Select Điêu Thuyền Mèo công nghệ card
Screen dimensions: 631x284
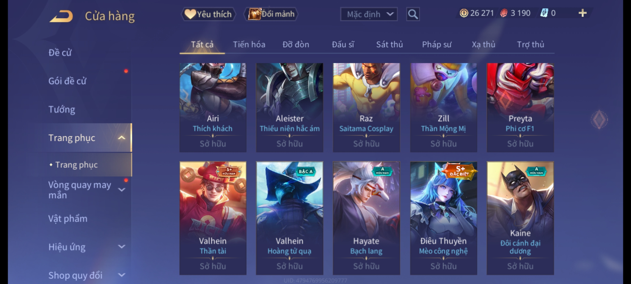coord(444,218)
